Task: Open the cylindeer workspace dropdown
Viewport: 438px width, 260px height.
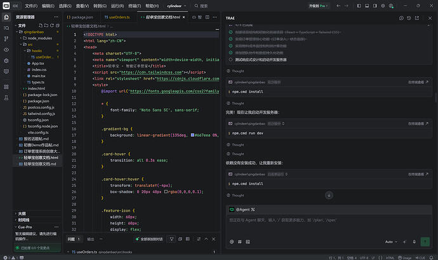Action: pos(176,6)
